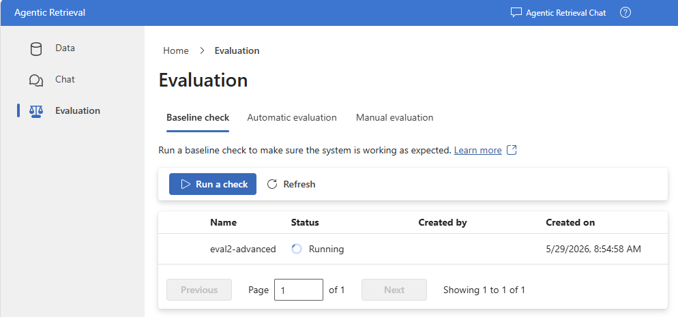678x317 pixels.
Task: Sort by the Status column header
Action: pos(305,222)
